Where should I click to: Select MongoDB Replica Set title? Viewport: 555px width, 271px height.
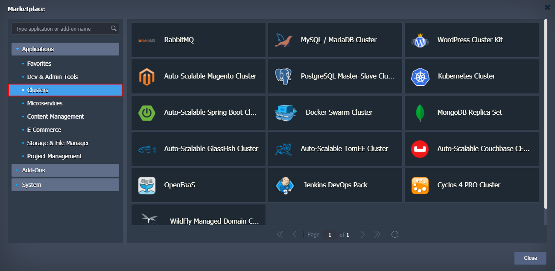point(470,112)
